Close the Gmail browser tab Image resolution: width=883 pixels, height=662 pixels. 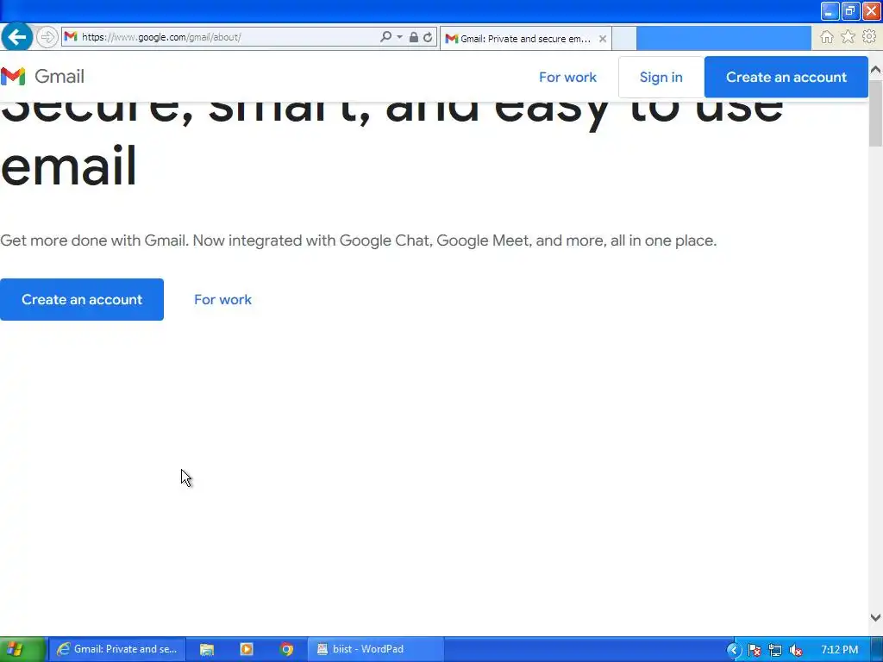point(603,39)
